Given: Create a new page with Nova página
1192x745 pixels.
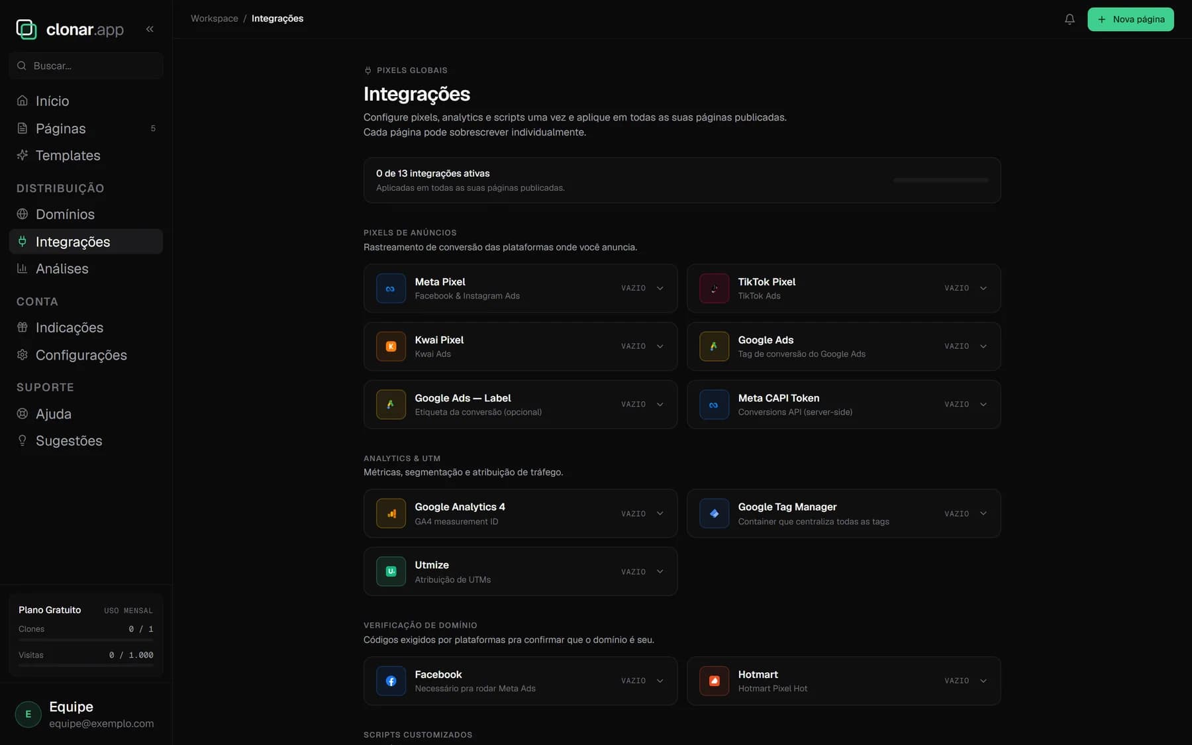Looking at the screenshot, I should click(1130, 19).
